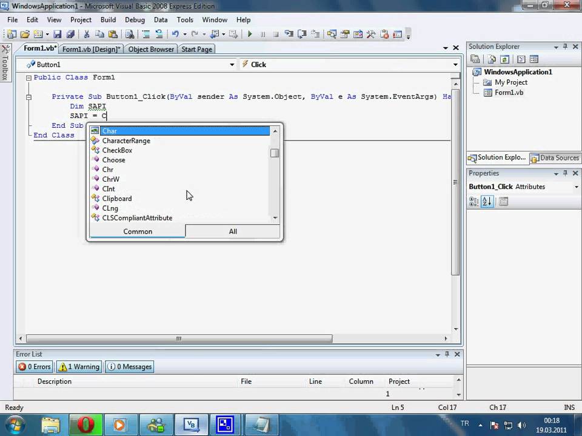
Task: Select Form1.vb in Solution Explorer
Action: coord(509,92)
